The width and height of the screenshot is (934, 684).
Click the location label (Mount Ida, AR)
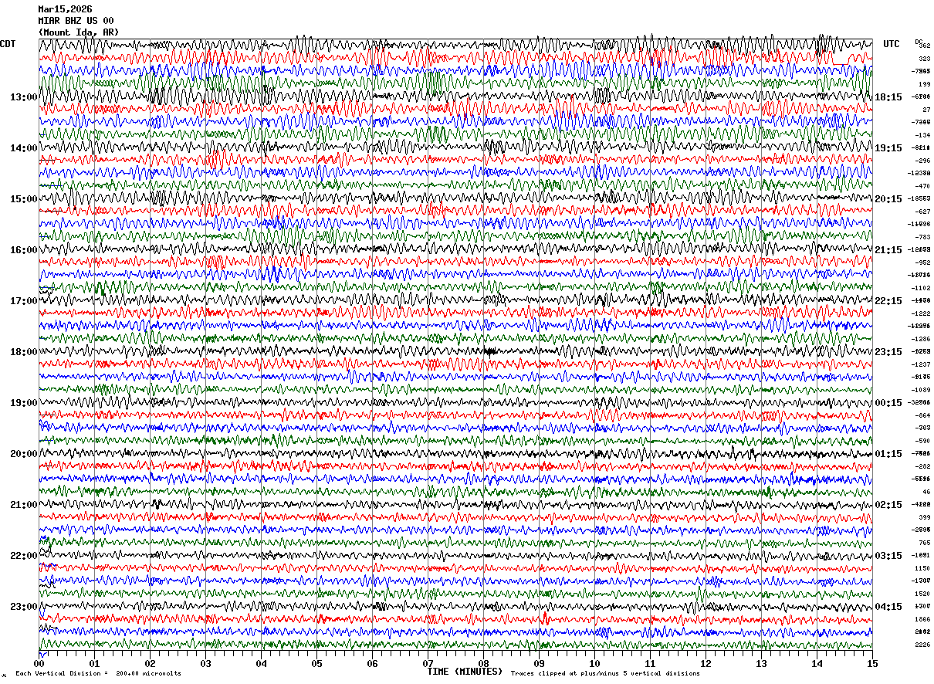78,32
